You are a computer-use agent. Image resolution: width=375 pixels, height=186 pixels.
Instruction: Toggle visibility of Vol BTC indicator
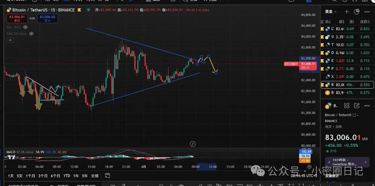click(25, 27)
